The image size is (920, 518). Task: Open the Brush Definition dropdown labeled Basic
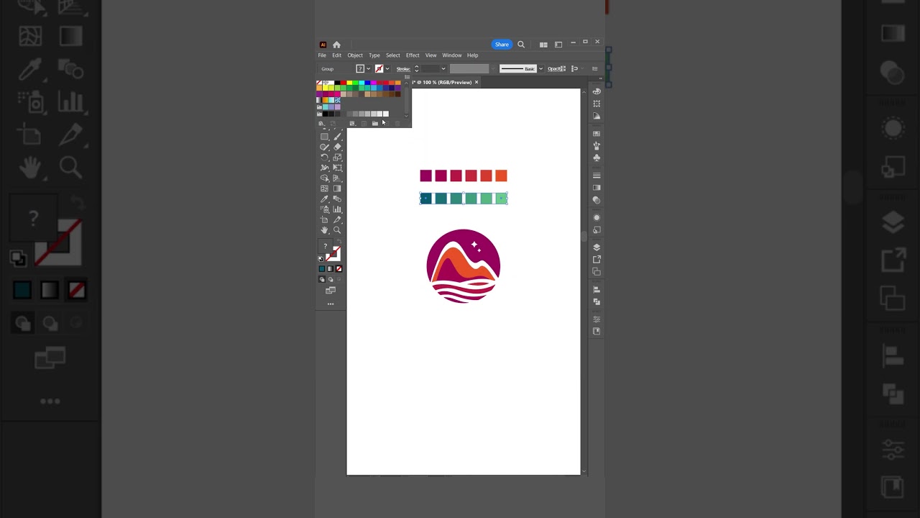pos(541,69)
